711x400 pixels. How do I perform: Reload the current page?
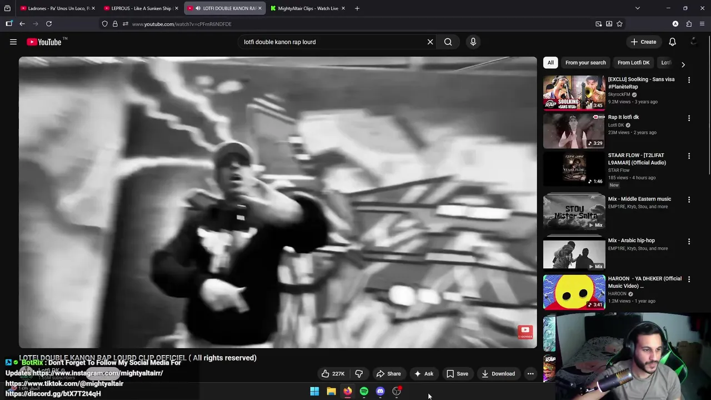tap(49, 24)
